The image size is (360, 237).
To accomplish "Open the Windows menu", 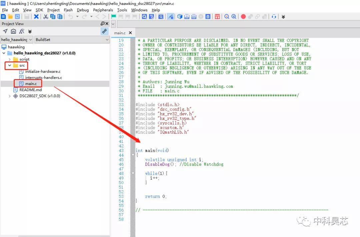I will (139, 10).
